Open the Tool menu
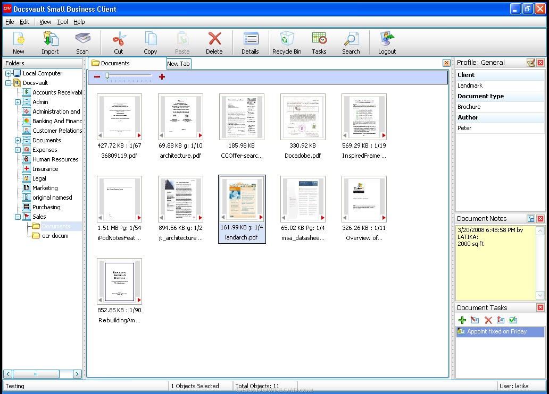549x394 pixels. pyautogui.click(x=63, y=22)
